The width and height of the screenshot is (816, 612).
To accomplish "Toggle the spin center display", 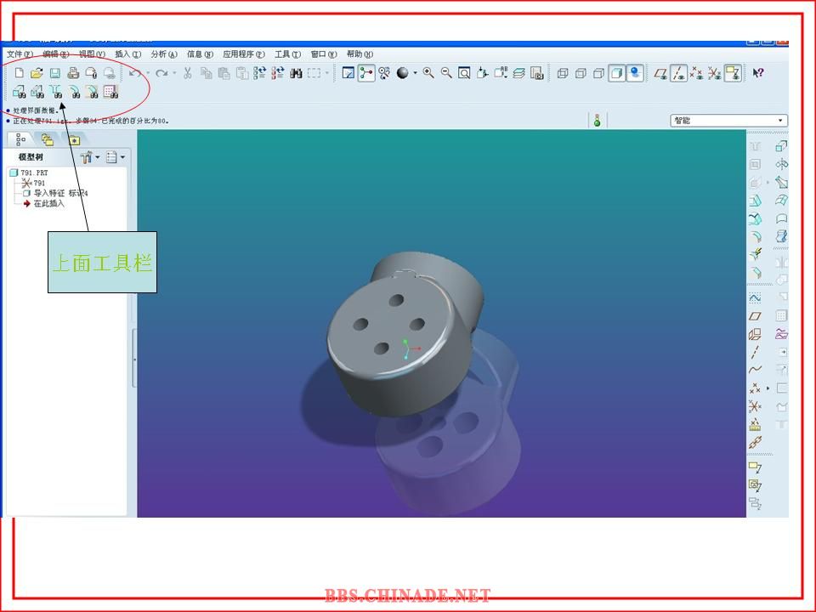I will click(x=366, y=73).
